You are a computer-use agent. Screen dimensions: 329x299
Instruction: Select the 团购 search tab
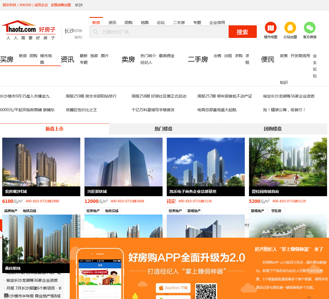tap(129, 23)
